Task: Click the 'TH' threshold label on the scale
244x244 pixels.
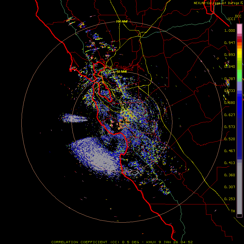Action: click(x=233, y=211)
